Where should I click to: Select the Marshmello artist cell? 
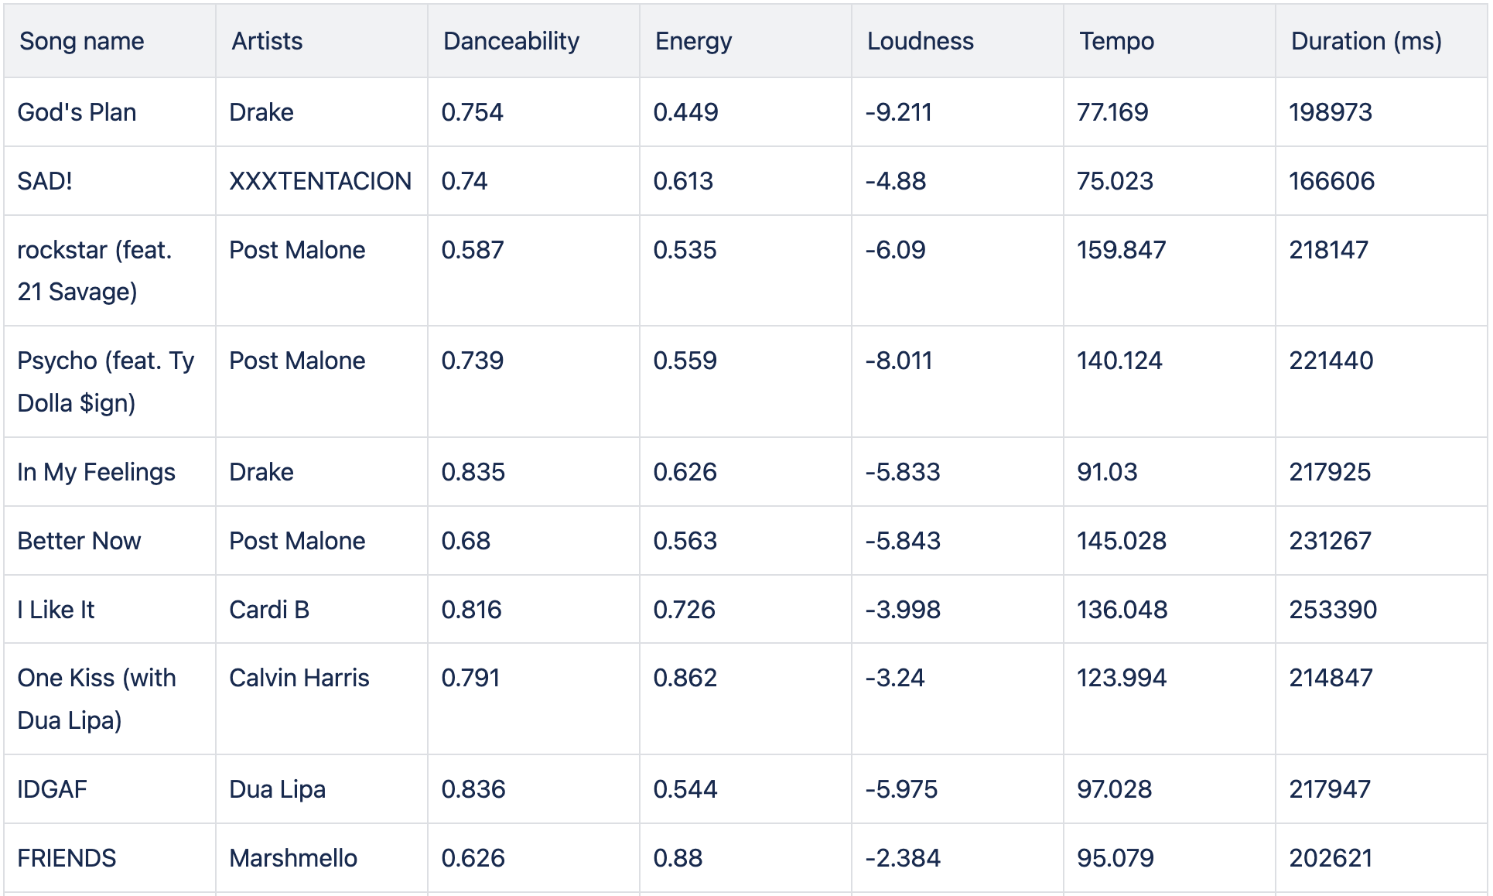click(293, 858)
